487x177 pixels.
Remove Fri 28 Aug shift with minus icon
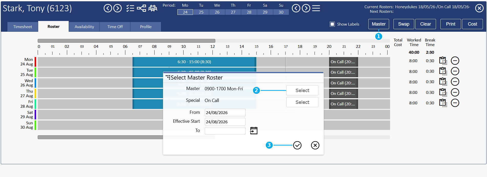click(x=455, y=103)
